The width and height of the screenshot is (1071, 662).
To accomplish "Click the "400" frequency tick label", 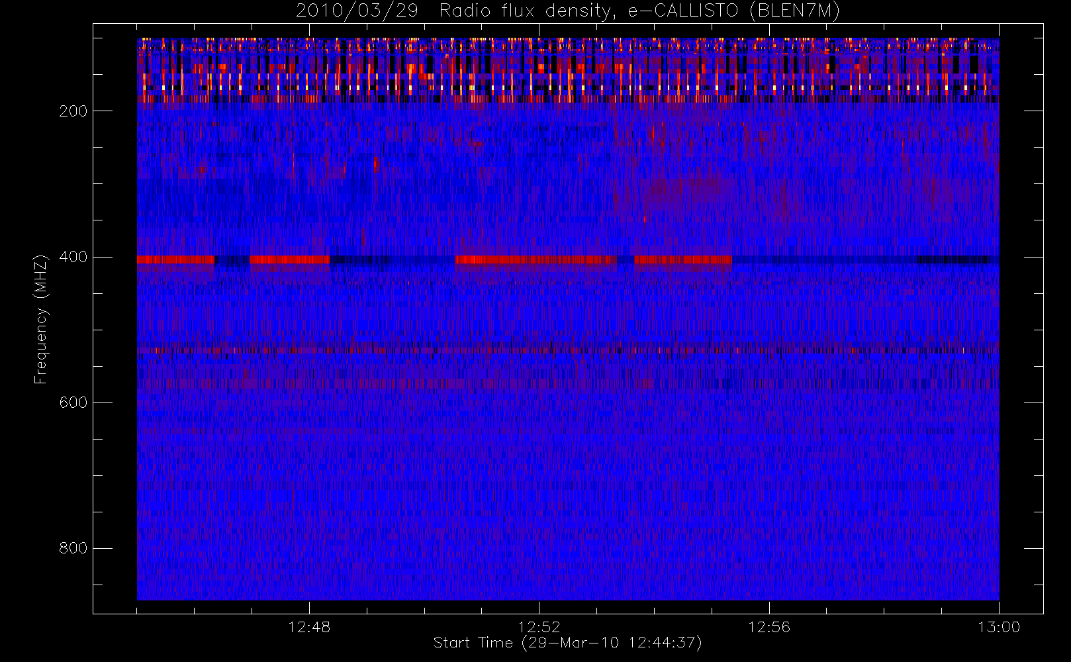I will (73, 257).
